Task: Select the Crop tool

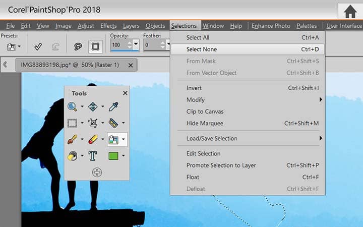Action: 93,123
